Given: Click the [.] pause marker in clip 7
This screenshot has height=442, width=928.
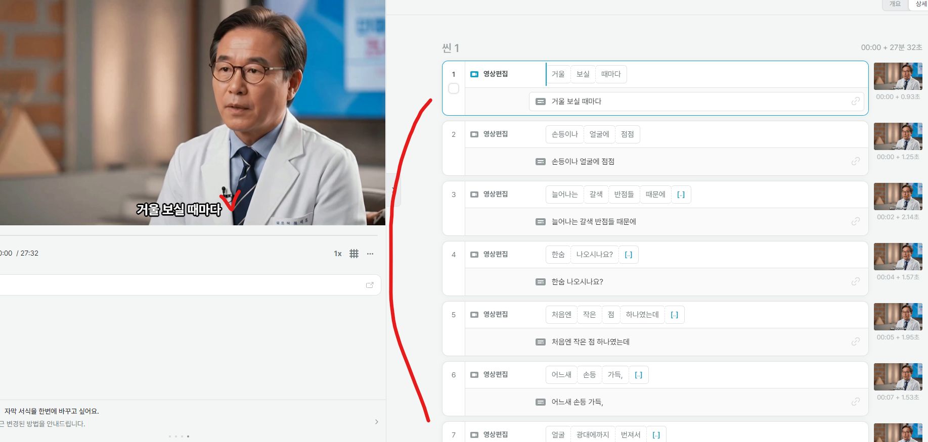Looking at the screenshot, I should coord(656,435).
